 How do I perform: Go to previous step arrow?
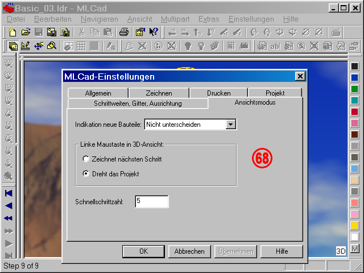(9, 206)
